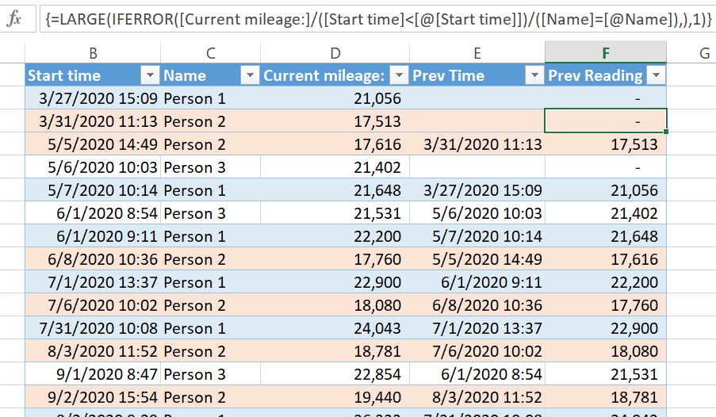Select start time cell 5/6/2020 10:03 in column B

(93, 167)
